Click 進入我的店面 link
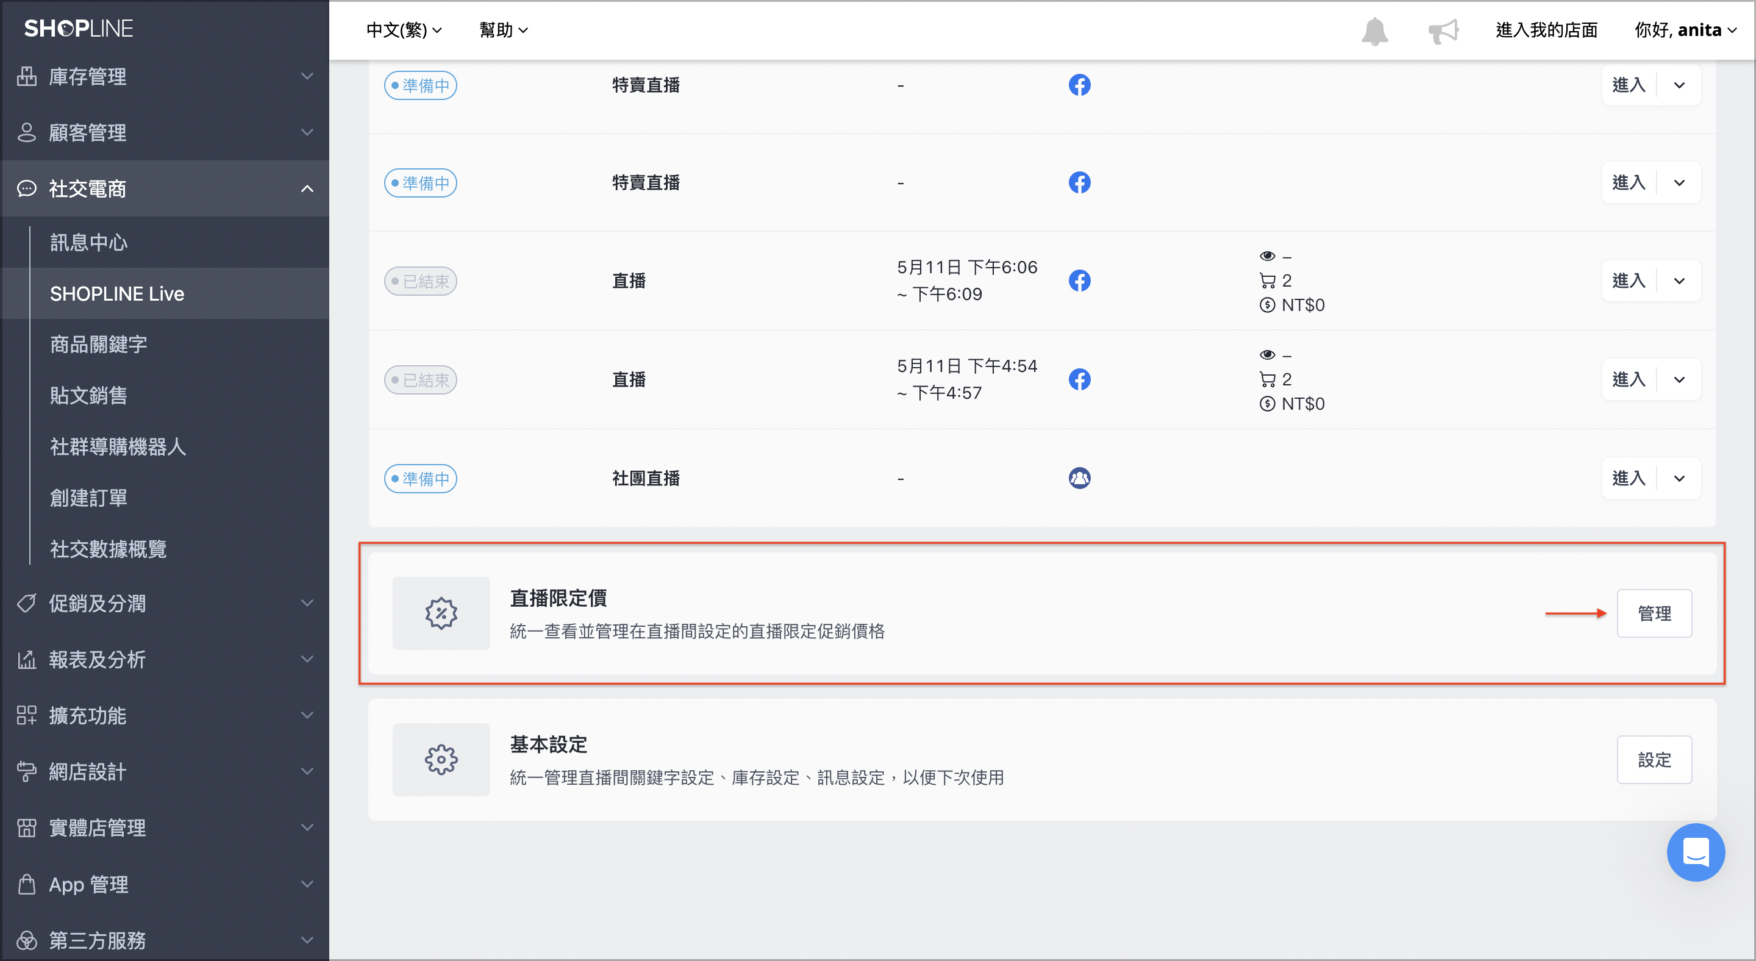Screen dimensions: 1756x961 [1546, 30]
